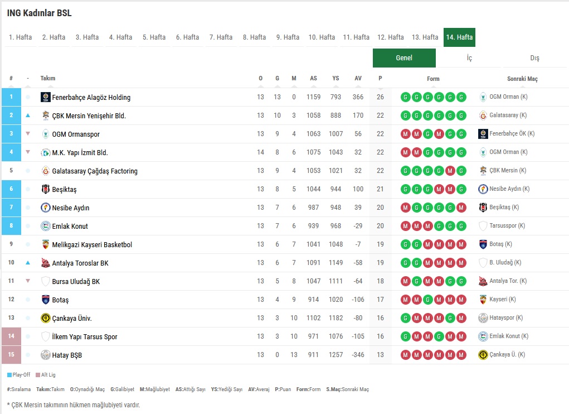This screenshot has width=569, height=414.
Task: Click the Alt Lig pink legend swatch
Action: tap(38, 375)
